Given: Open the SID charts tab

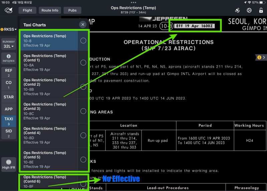Looking at the screenshot, I should tap(8, 133).
